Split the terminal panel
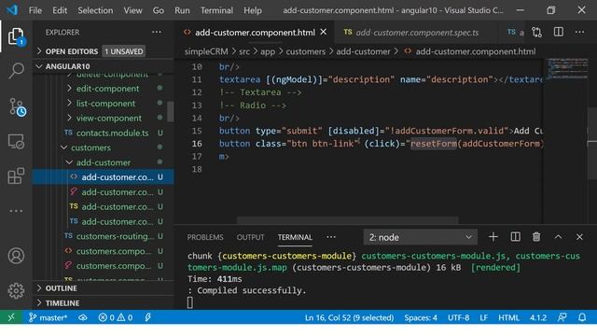Screen dimensions: 597x336 [x=515, y=237]
